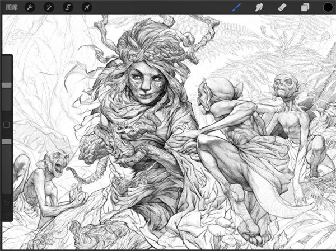Click the brush opacity slider handle

[x=7, y=141]
